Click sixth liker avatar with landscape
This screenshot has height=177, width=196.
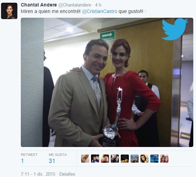[135, 159]
